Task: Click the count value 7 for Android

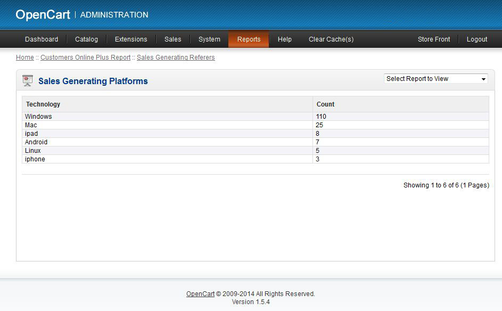Action: coord(318,142)
